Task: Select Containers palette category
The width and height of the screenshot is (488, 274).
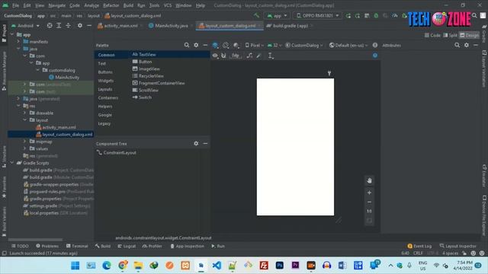Action: click(108, 98)
